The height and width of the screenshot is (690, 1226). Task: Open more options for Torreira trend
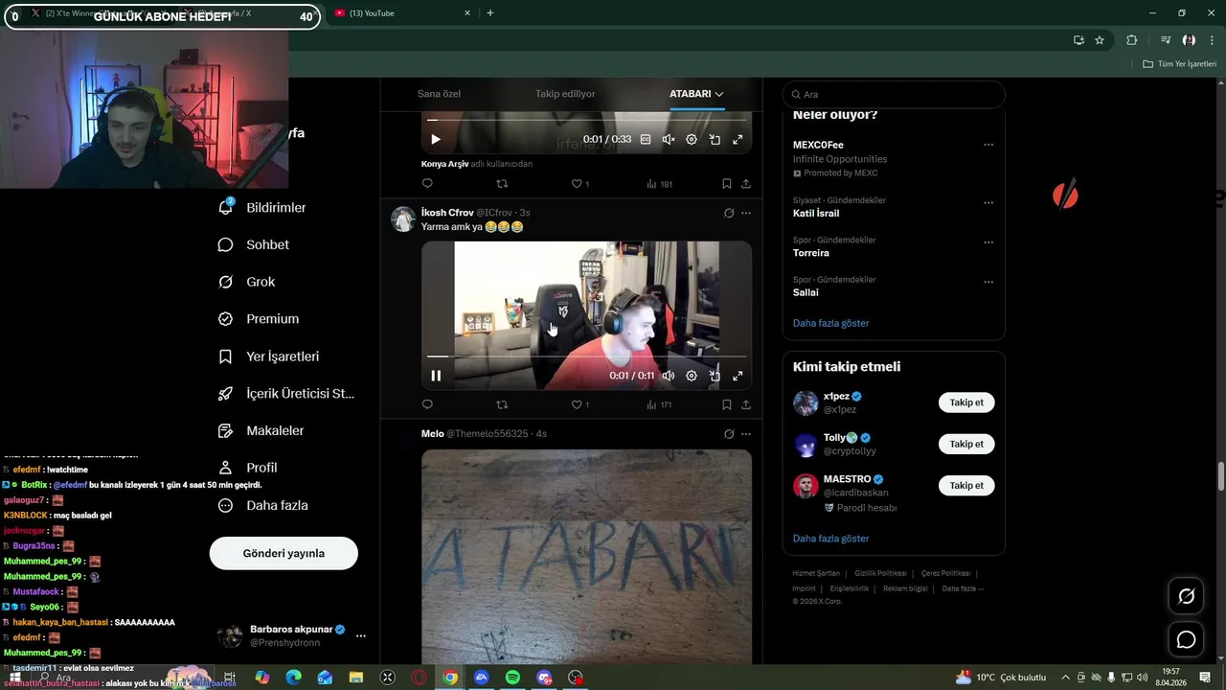click(988, 241)
